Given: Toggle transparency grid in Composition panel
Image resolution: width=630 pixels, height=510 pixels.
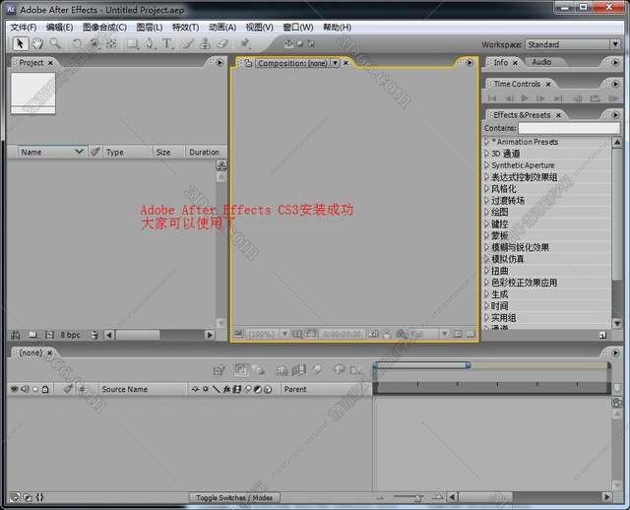Looking at the screenshot, I should tap(471, 334).
